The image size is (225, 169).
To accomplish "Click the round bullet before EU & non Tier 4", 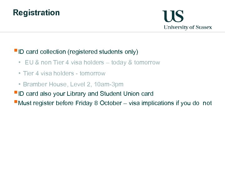I will coord(19,63).
